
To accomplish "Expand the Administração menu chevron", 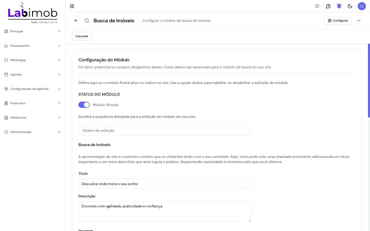I will click(x=59, y=132).
